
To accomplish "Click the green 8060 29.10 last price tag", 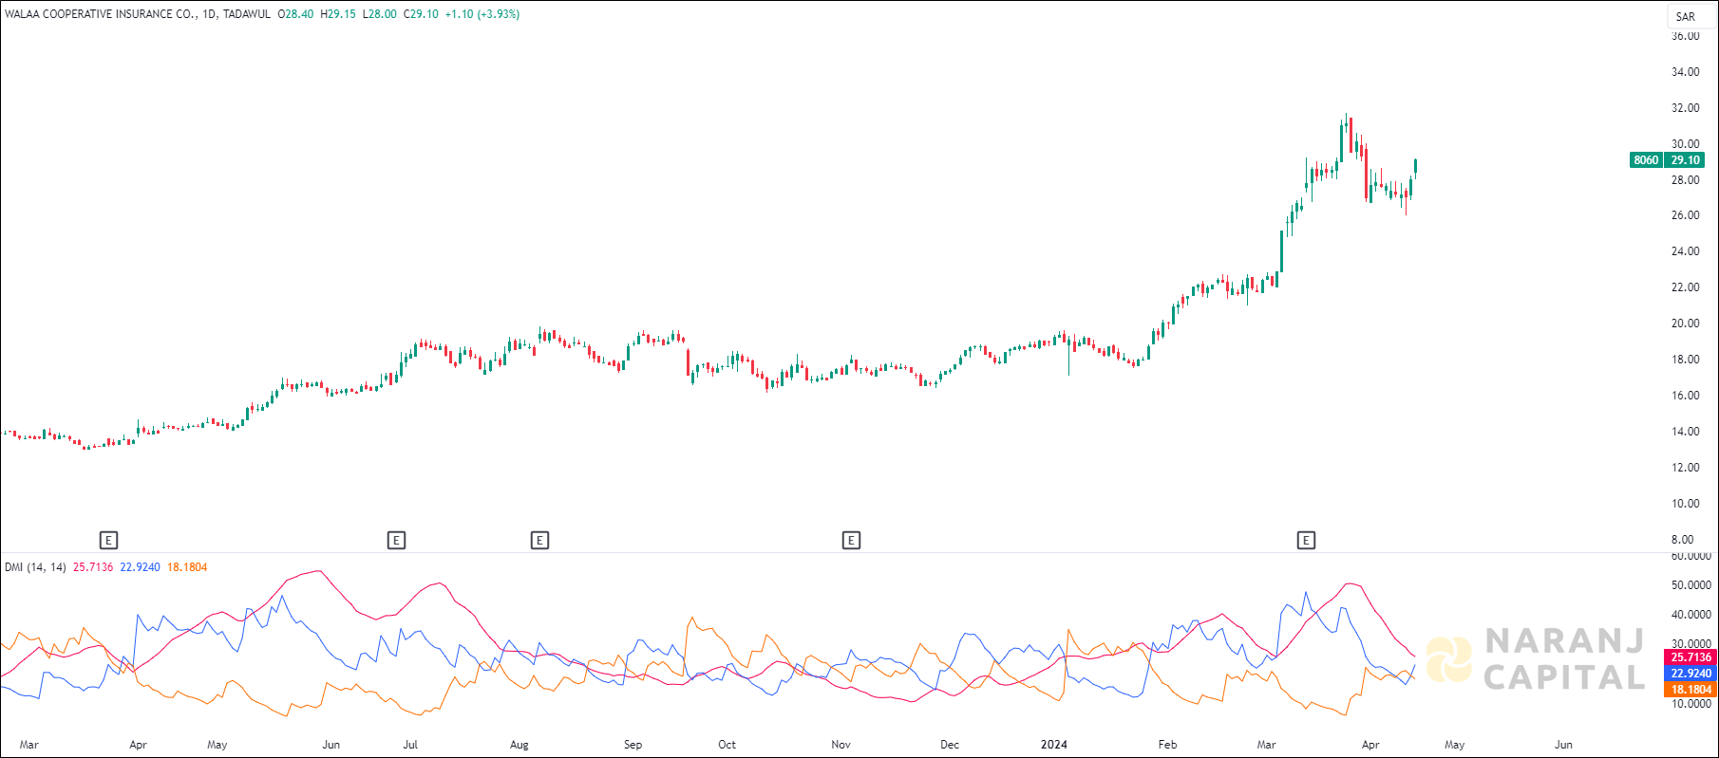I will coord(1667,160).
